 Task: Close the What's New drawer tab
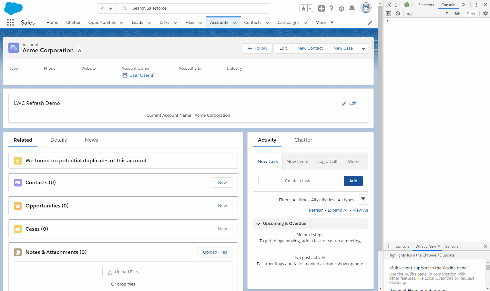point(439,246)
